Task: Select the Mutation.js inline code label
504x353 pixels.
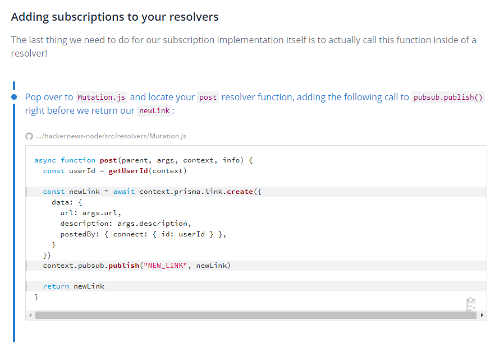Action: point(101,97)
